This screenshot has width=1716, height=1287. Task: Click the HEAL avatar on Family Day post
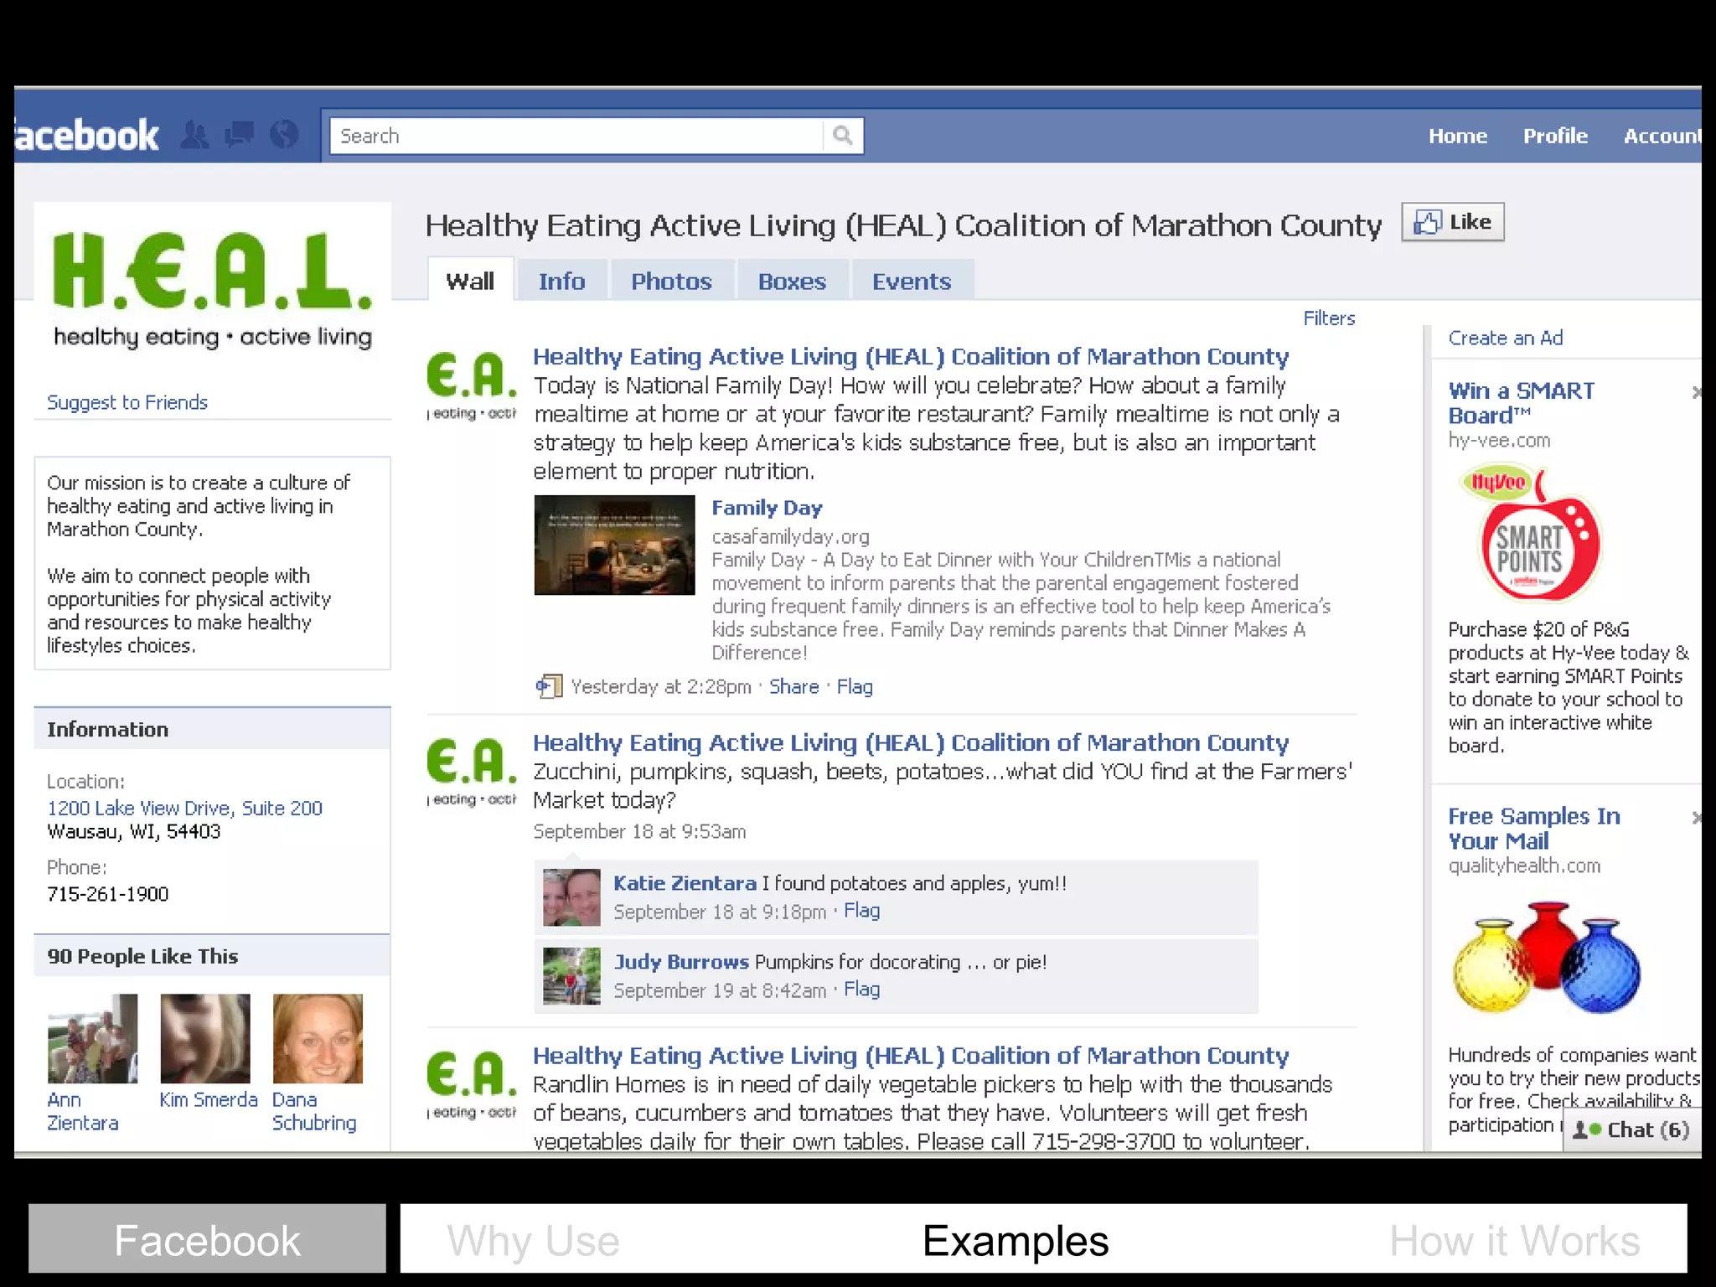click(x=472, y=385)
